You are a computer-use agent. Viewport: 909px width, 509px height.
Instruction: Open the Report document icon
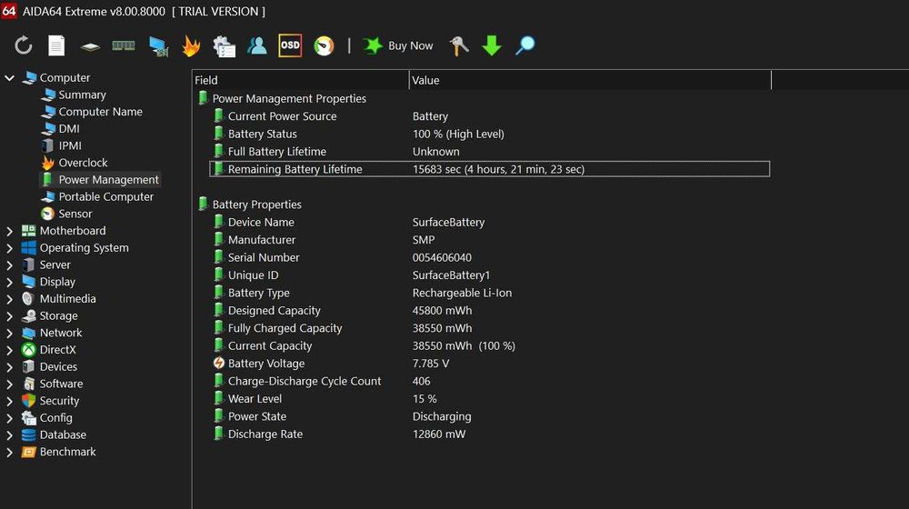point(56,45)
